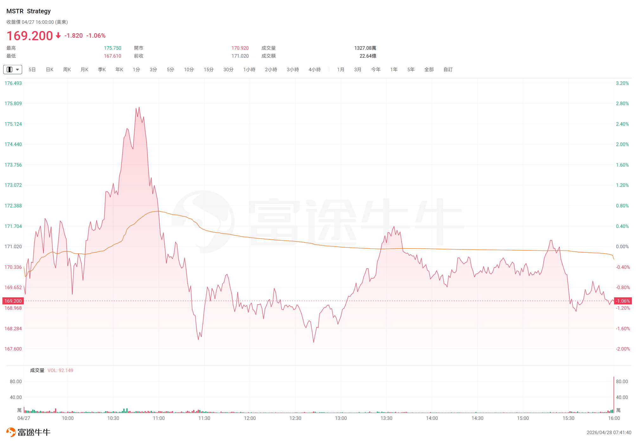This screenshot has height=443, width=638.
Task: Select the 日K daily candlestick tab
Action: [x=50, y=69]
